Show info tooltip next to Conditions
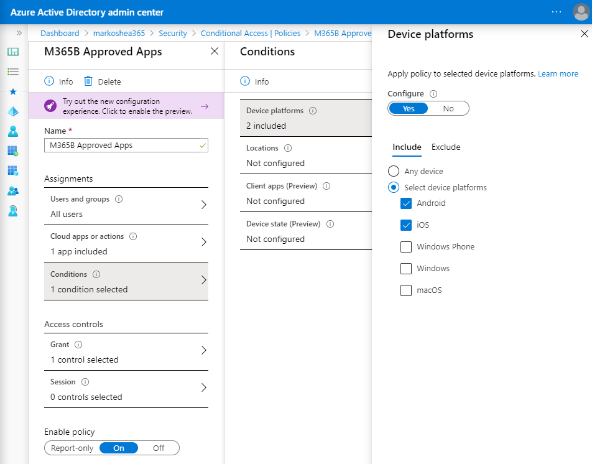Image resolution: width=592 pixels, height=464 pixels. pyautogui.click(x=96, y=274)
